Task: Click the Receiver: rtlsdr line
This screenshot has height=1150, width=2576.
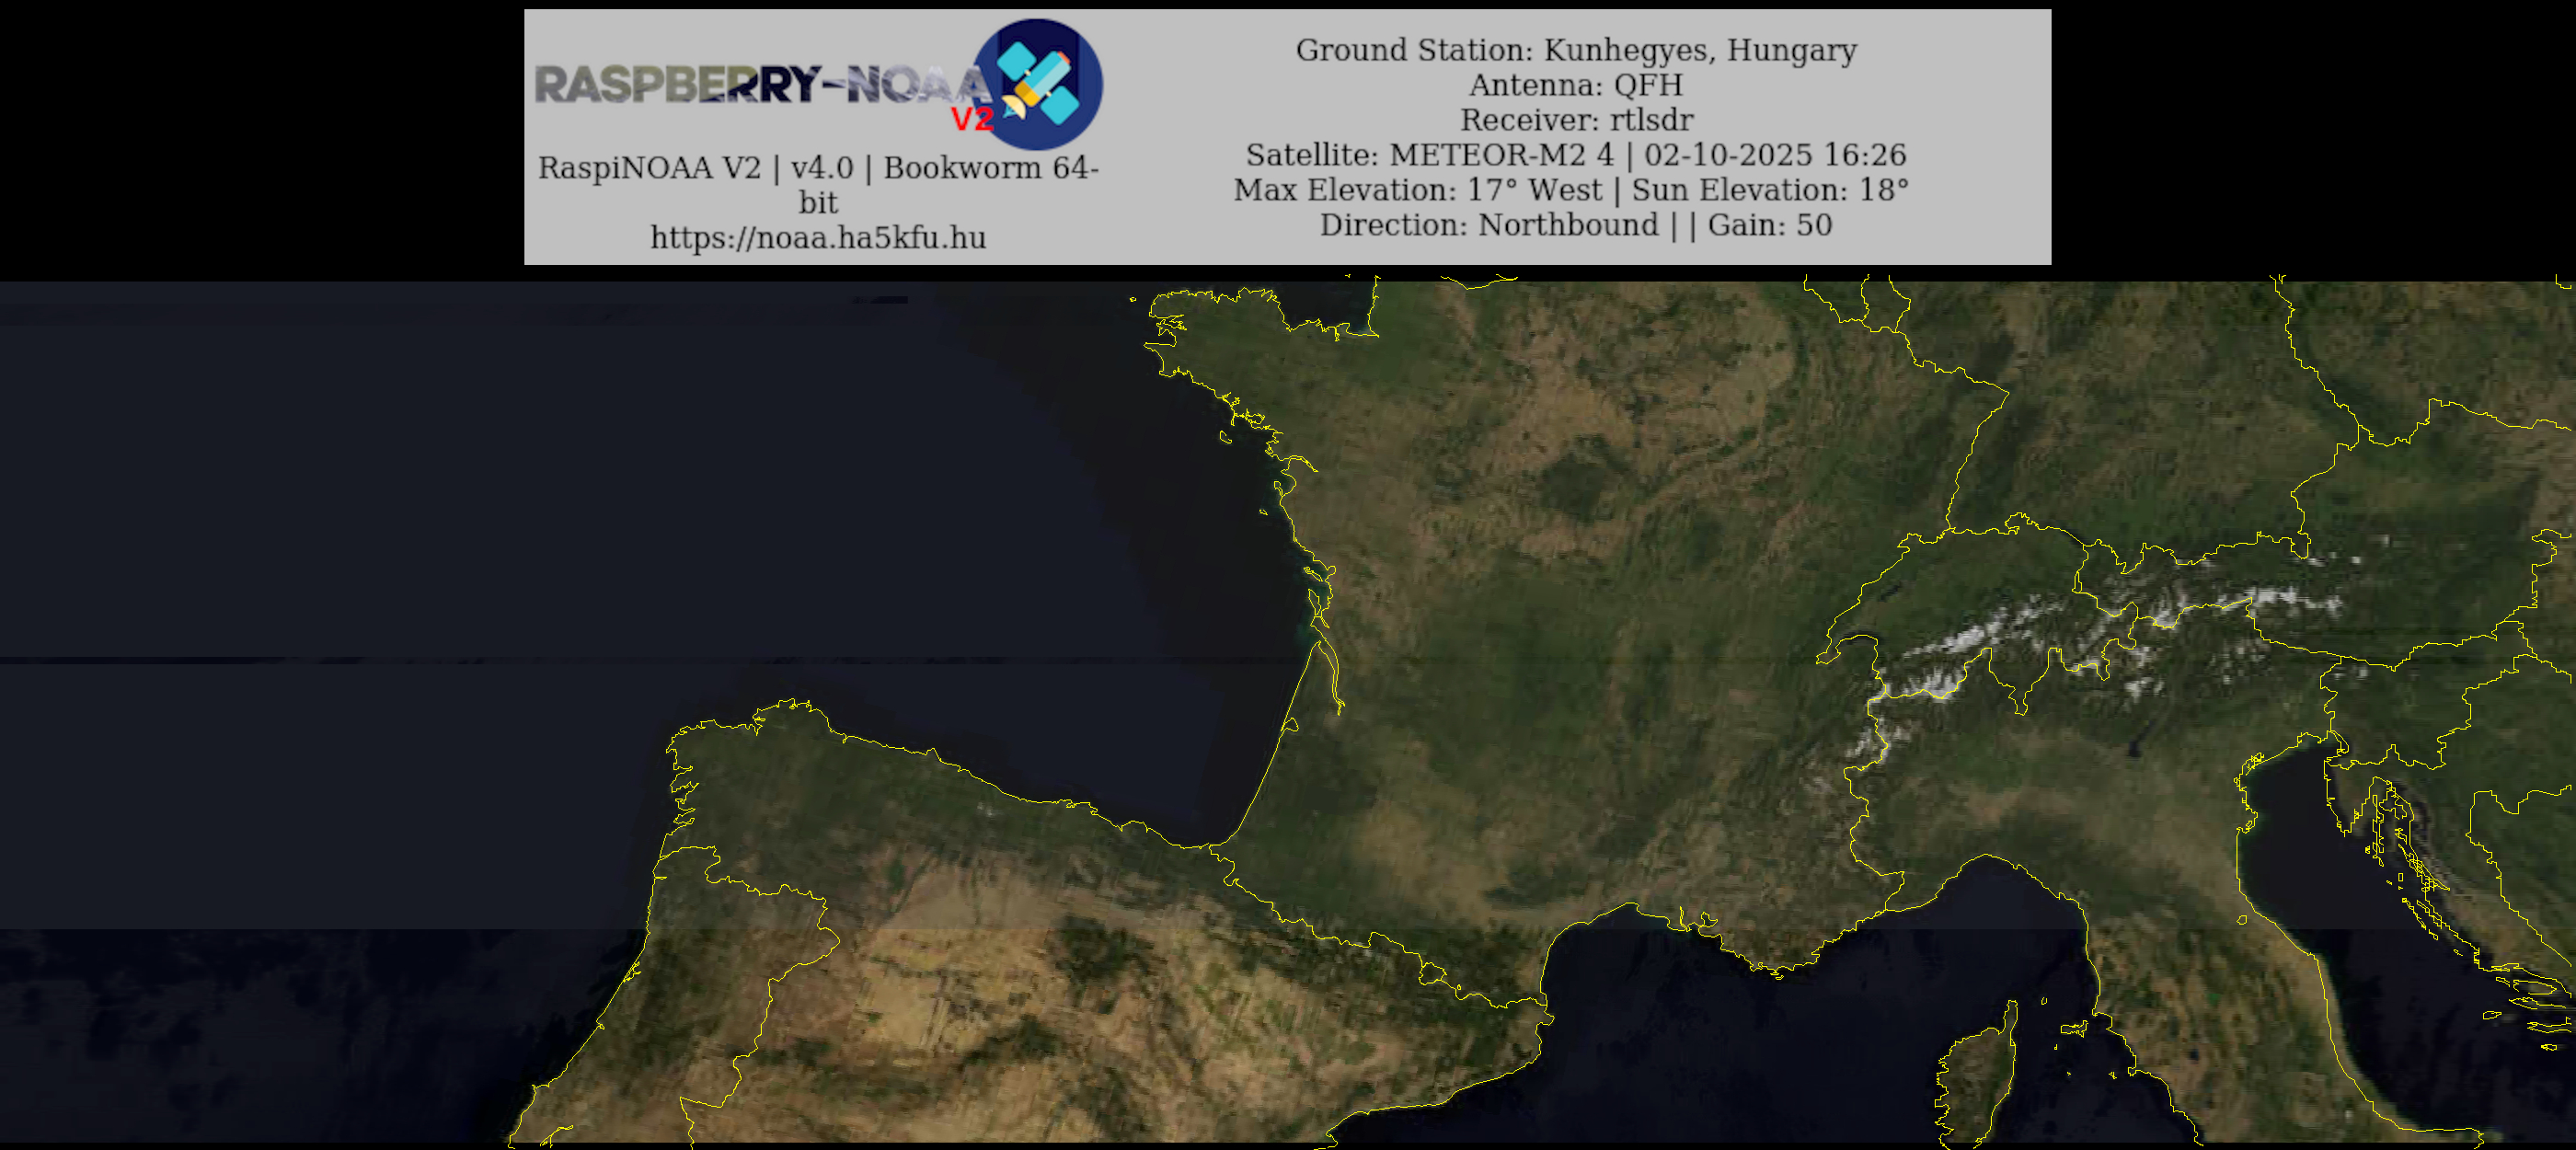Action: (1576, 120)
